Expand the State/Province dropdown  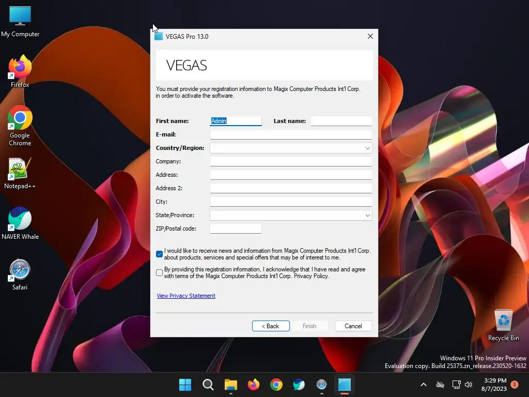point(367,216)
